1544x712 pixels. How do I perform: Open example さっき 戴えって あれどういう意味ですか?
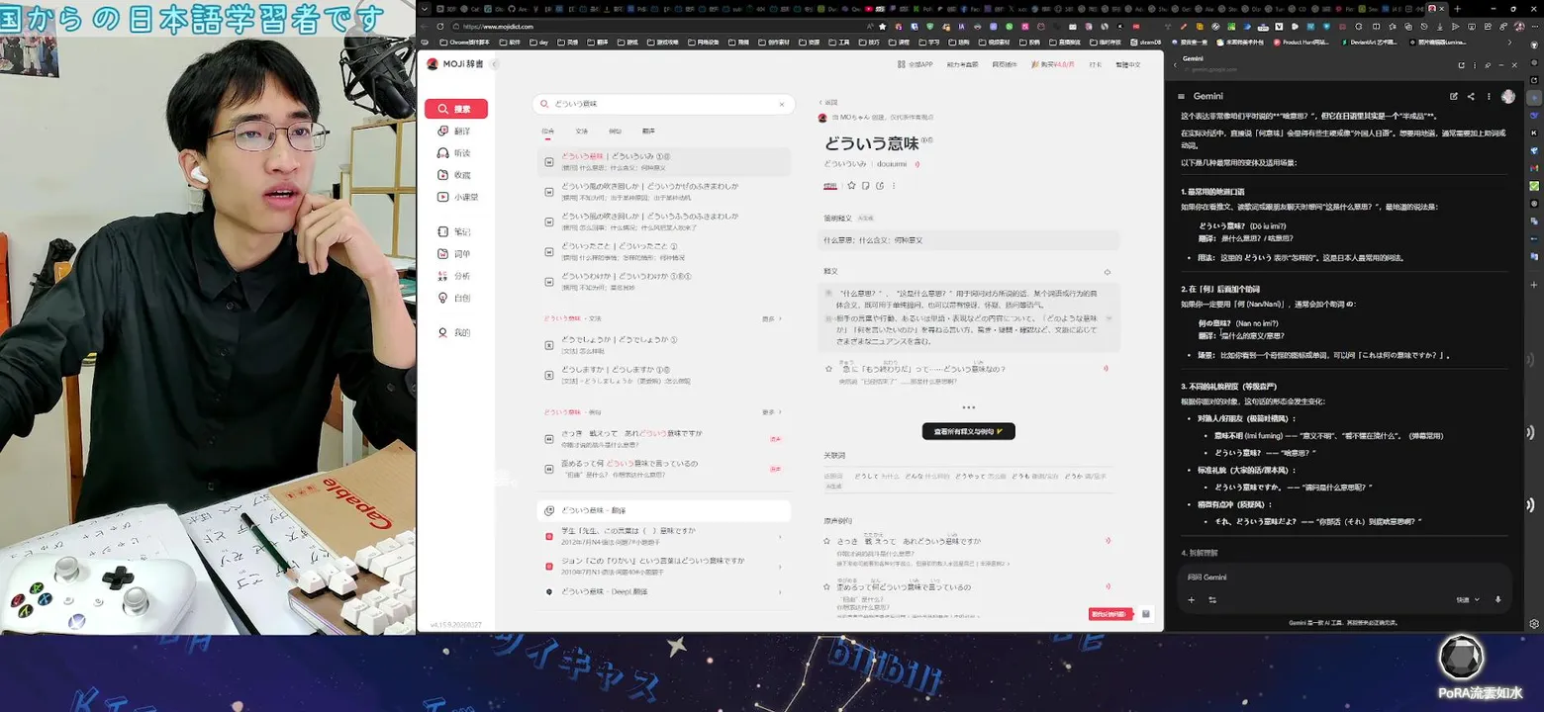(663, 438)
